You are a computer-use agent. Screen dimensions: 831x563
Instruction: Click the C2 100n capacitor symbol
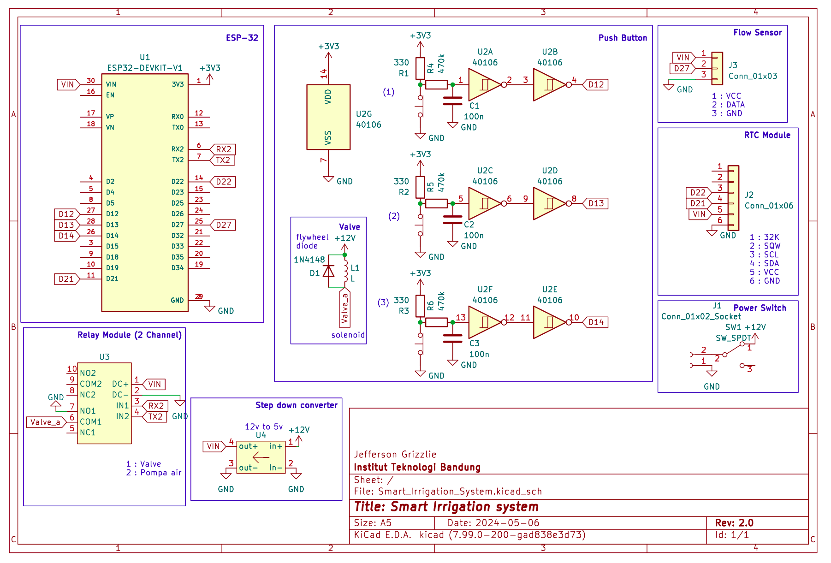click(x=452, y=220)
